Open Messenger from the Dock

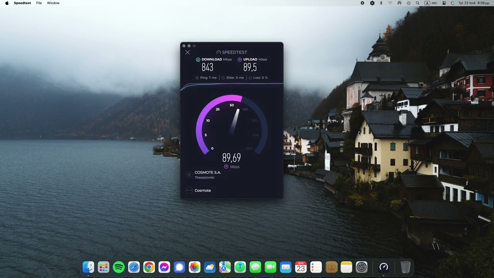tap(164, 267)
